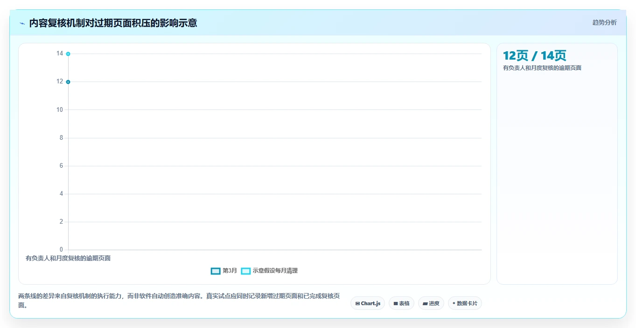
Task: Click the footnote paragraph starting 两条线的差异
Action: pyautogui.click(x=179, y=301)
